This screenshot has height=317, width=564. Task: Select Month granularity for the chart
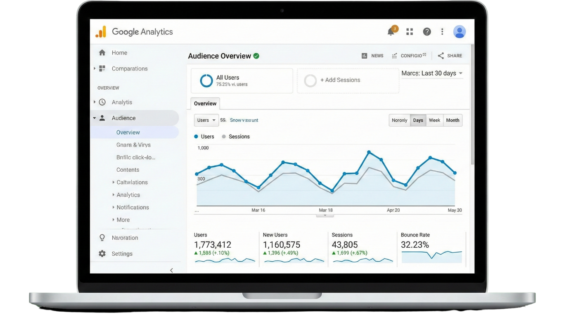click(453, 120)
